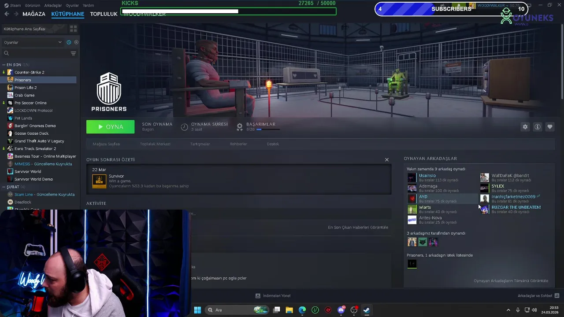The image size is (564, 317).
Task: Click the play time clock icon
Action: click(x=184, y=127)
